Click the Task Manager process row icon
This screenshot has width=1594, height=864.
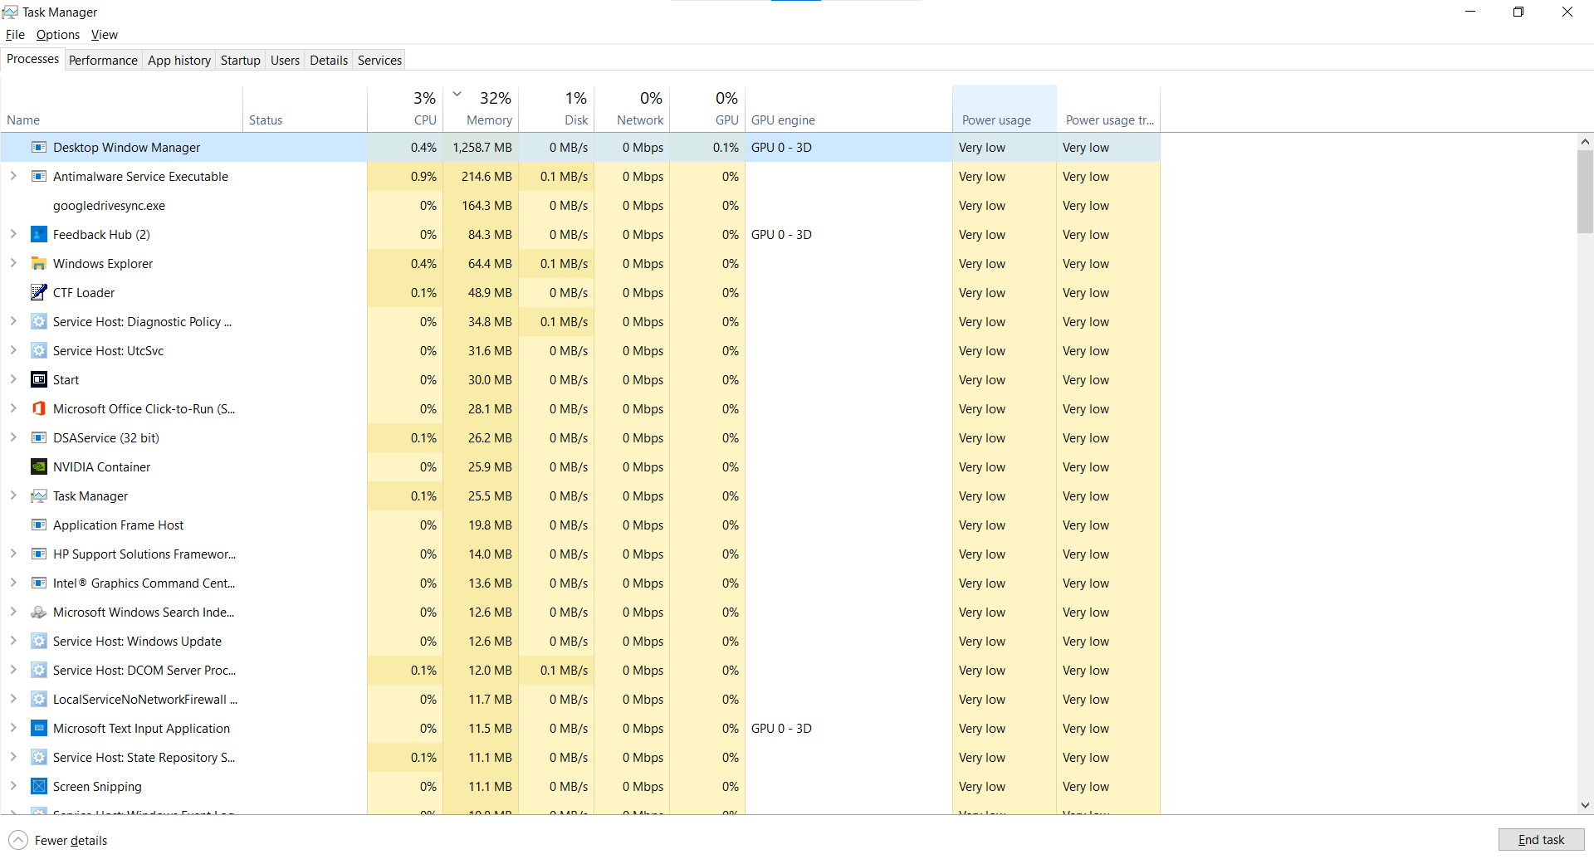point(38,496)
